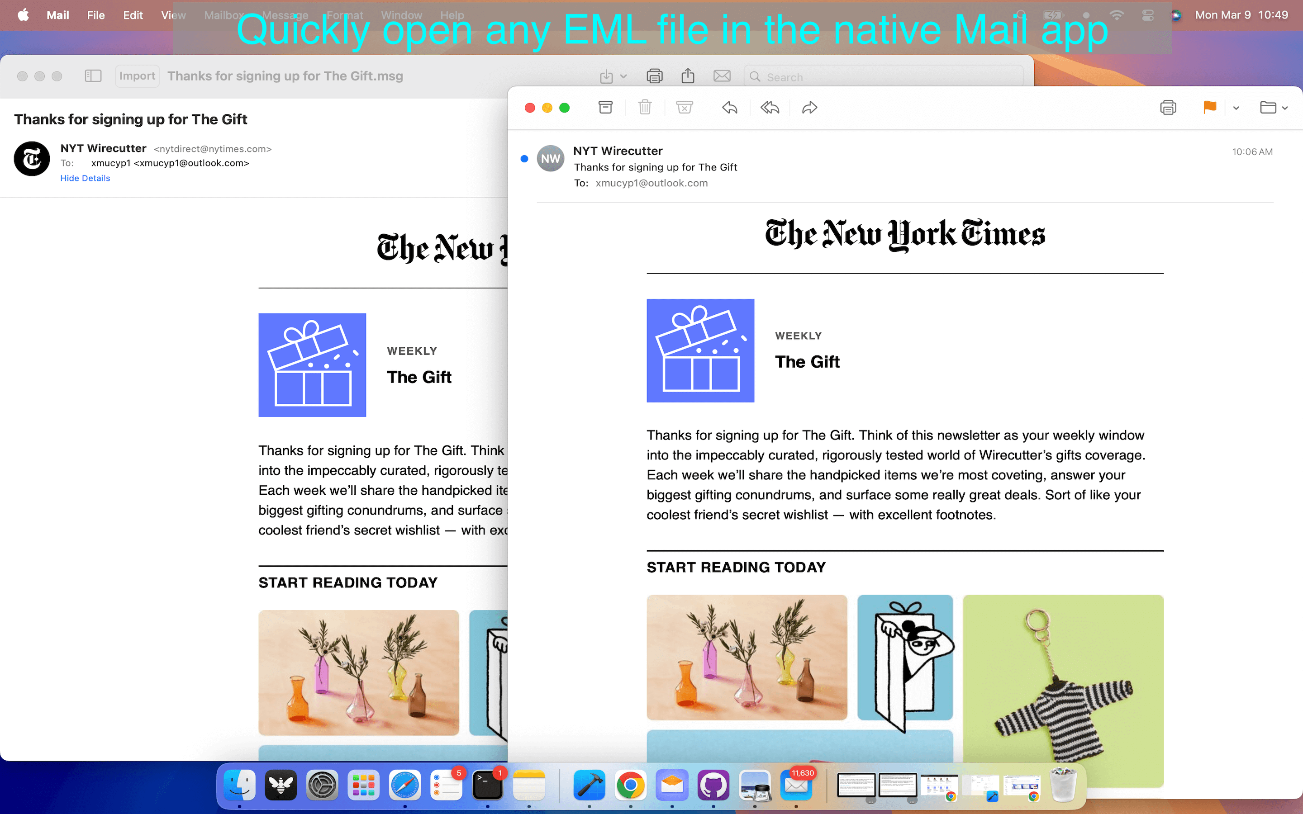Open Google Chrome from the Dock
The width and height of the screenshot is (1303, 814).
pos(631,786)
